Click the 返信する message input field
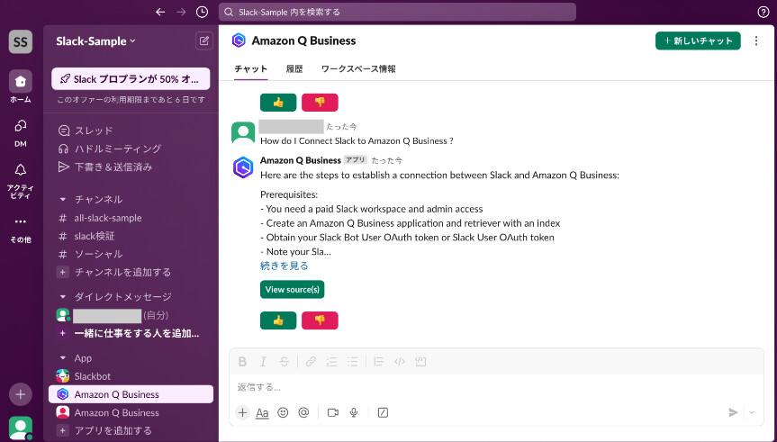Viewport: 777px width, 442px height. pos(496,387)
